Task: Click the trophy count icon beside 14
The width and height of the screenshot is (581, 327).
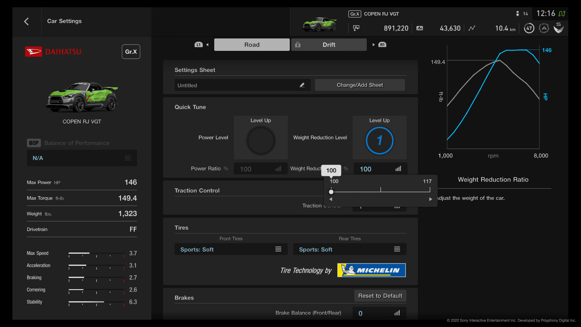Action: pyautogui.click(x=517, y=14)
